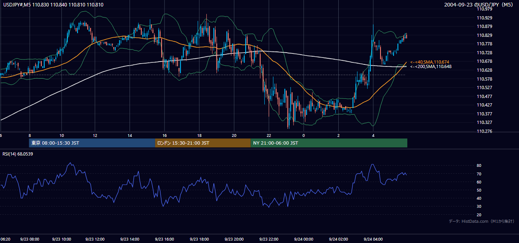Click the 2004-09-23 USD/JPY (M5) chart title

point(479,4)
